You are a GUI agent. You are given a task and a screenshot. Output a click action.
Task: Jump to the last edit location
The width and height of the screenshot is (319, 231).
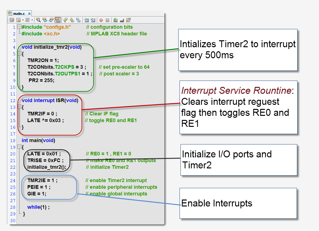tap(12, 20)
